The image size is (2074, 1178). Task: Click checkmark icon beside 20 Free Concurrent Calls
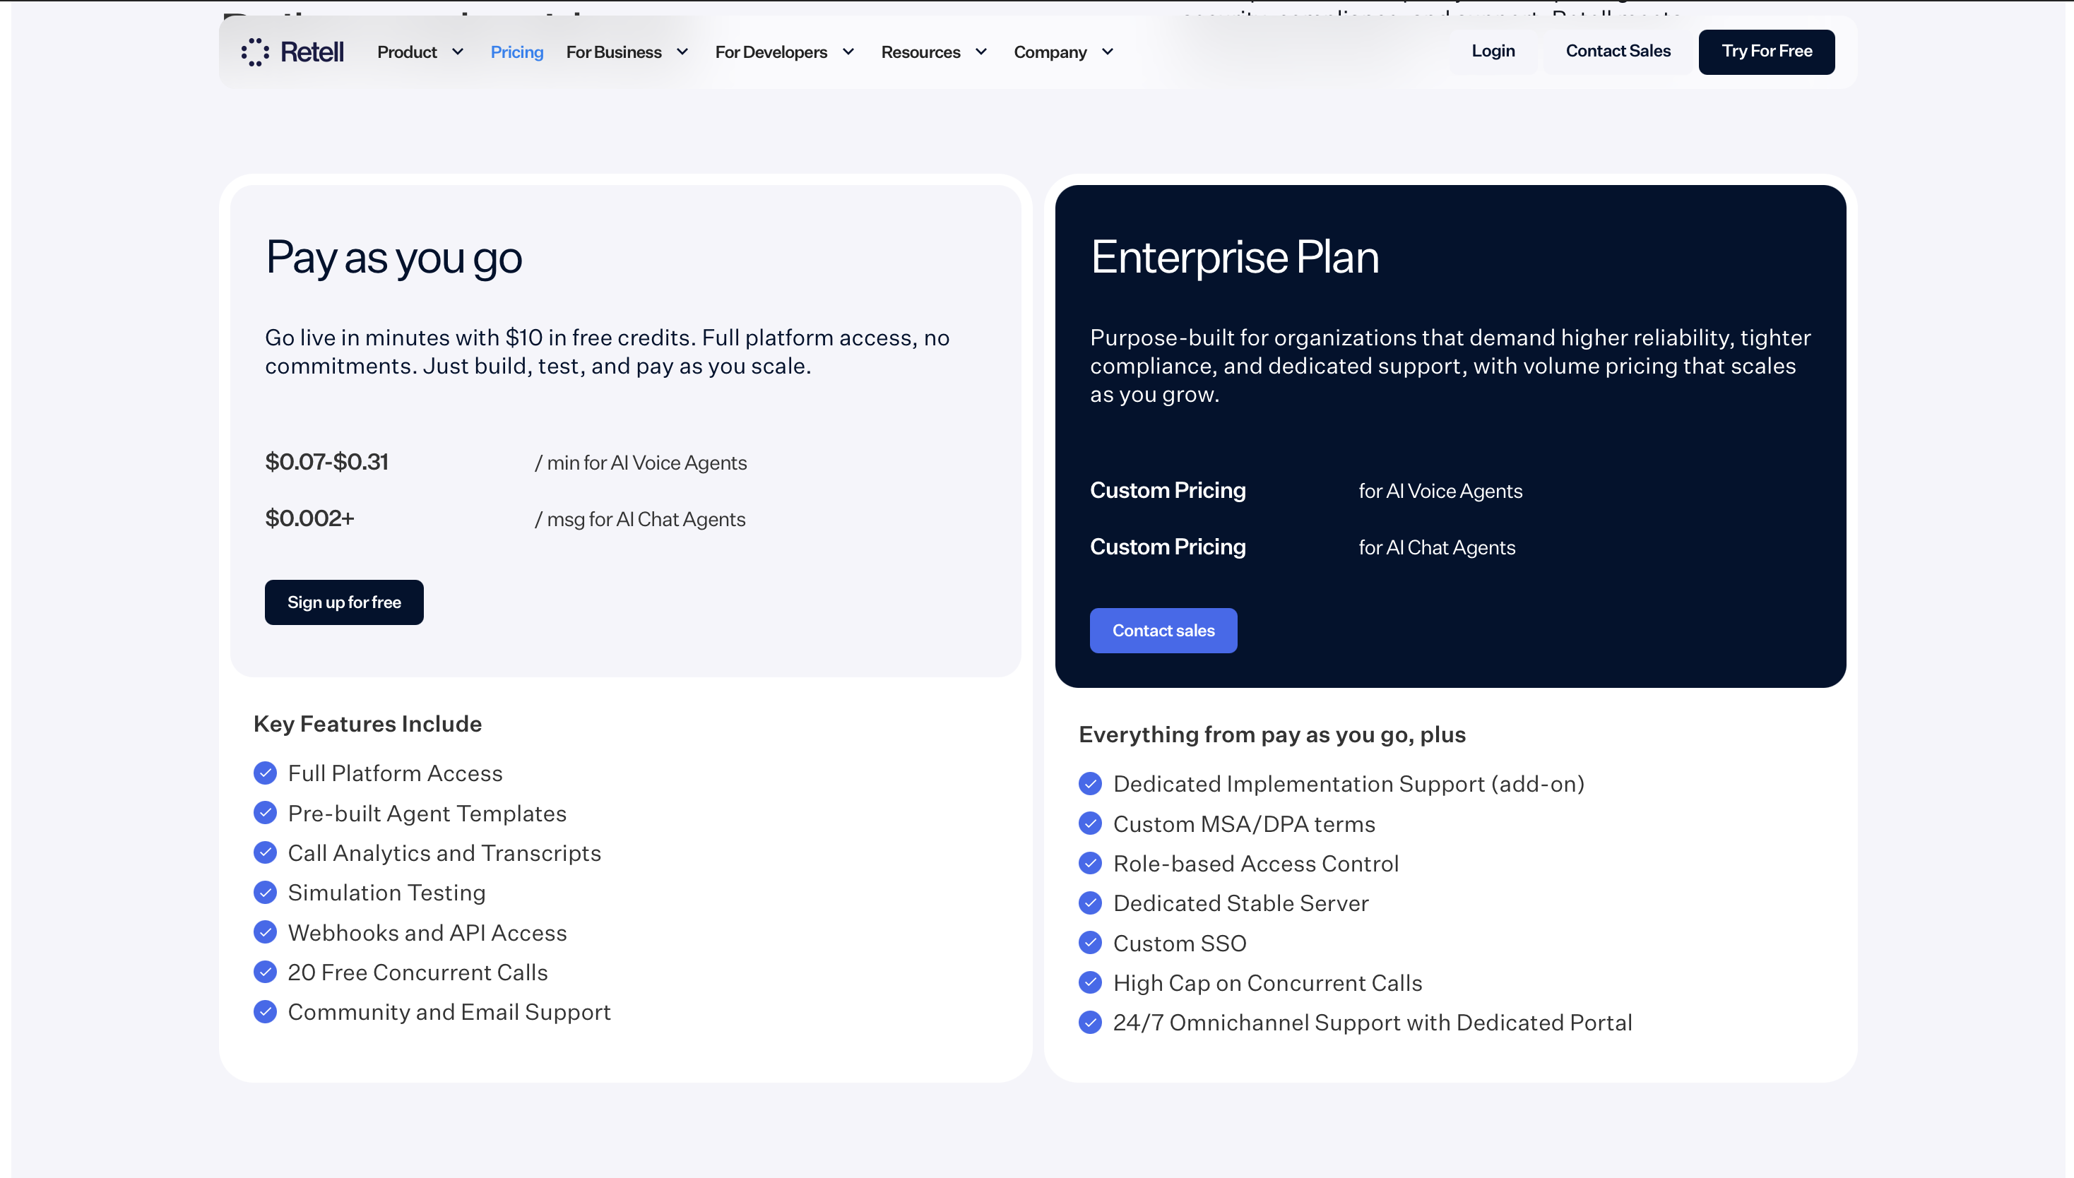pos(265,972)
